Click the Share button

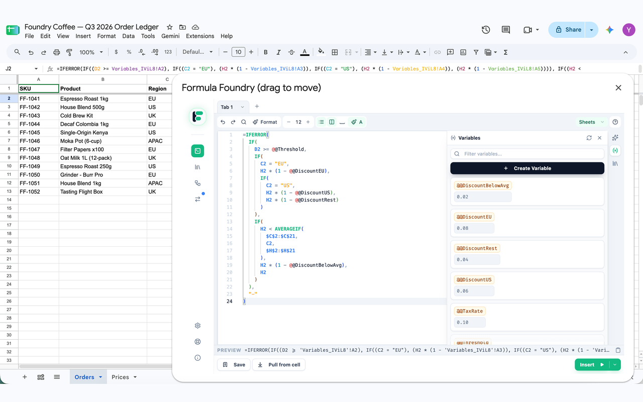point(567,30)
